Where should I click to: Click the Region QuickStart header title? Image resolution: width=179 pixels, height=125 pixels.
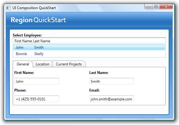pos(38,20)
